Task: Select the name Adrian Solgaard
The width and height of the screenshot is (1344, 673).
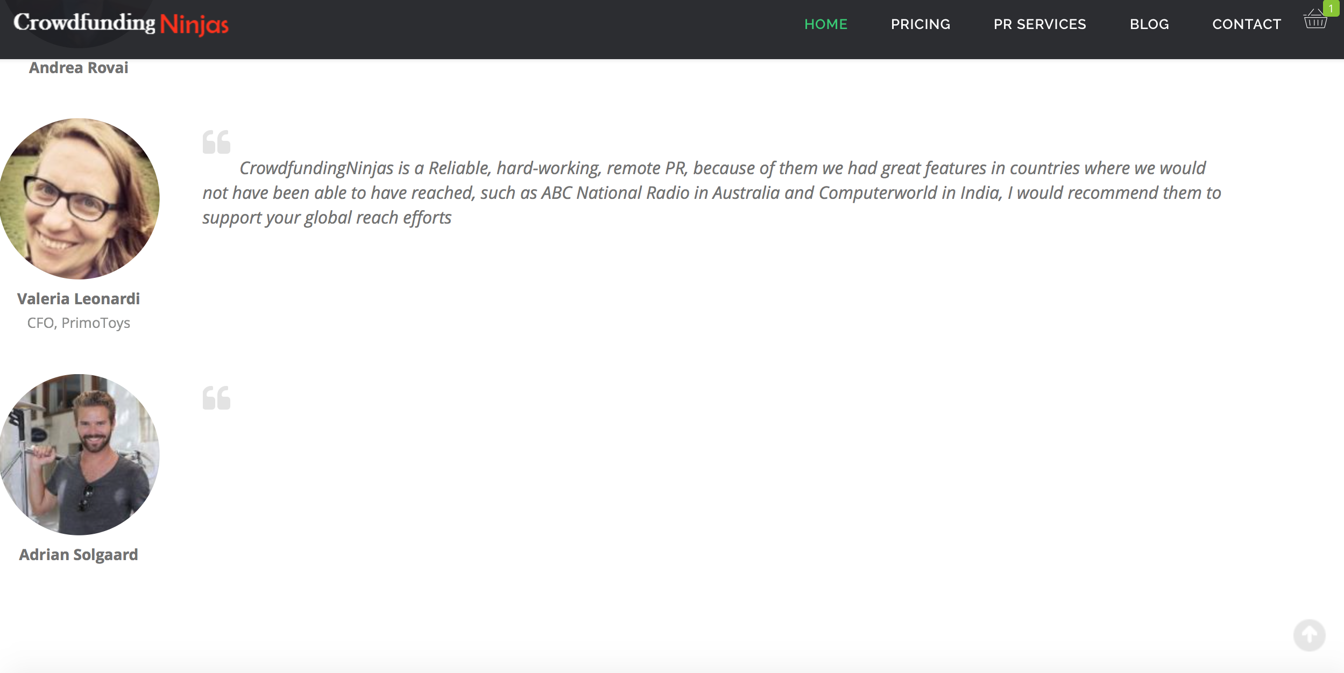Action: point(79,555)
